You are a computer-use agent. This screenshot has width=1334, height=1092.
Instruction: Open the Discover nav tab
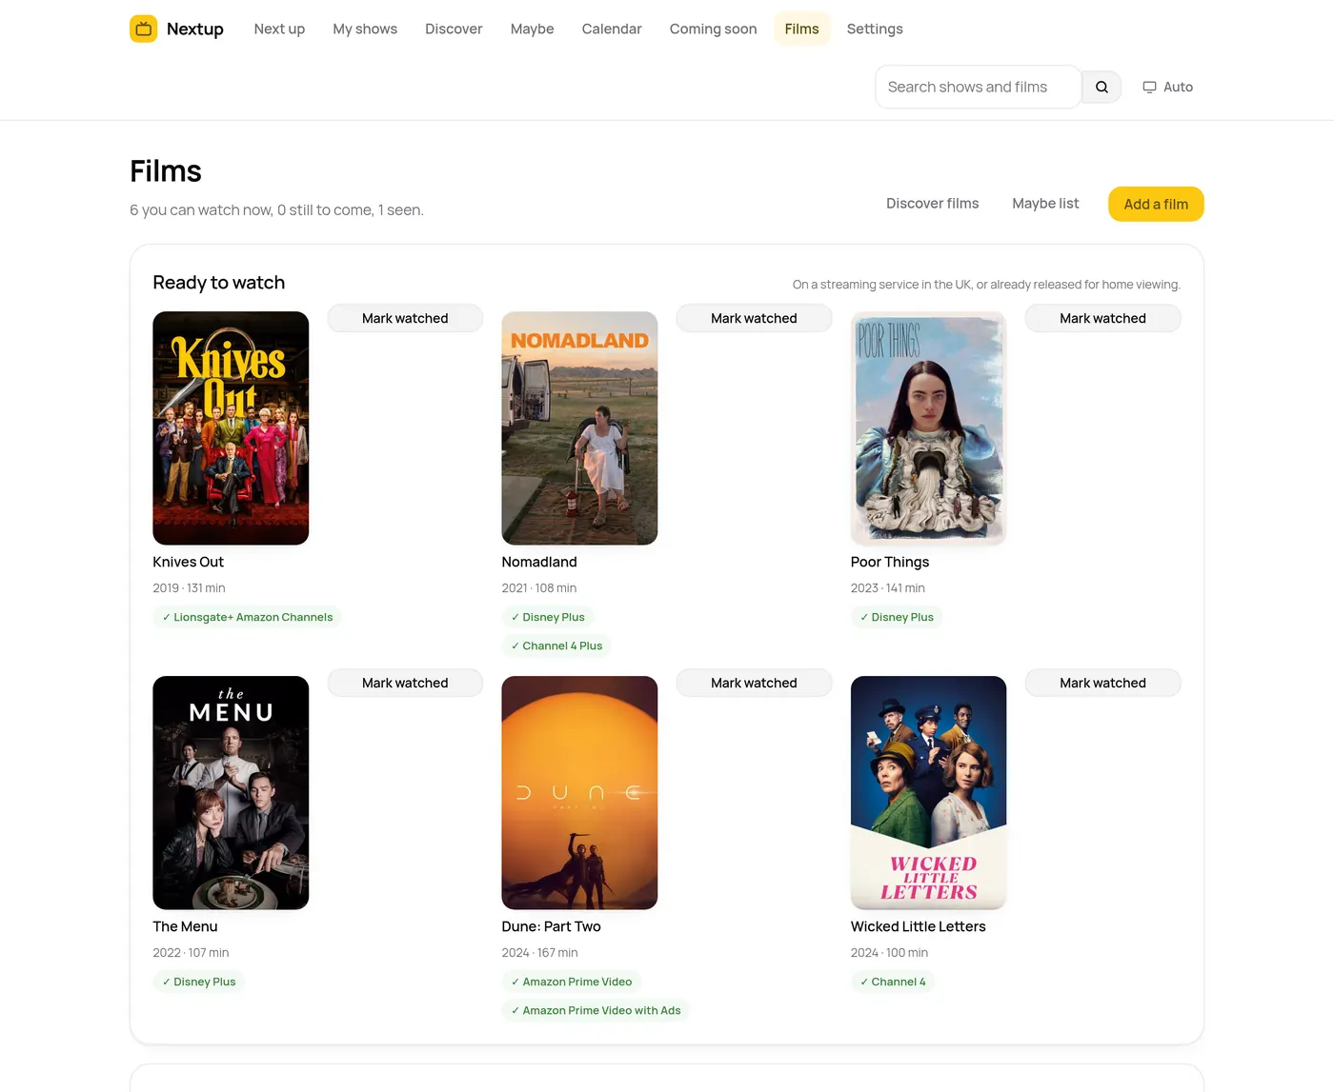tap(454, 29)
